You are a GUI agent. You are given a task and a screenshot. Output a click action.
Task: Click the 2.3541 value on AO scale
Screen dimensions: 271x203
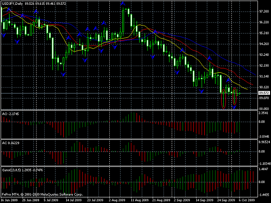pos(264,113)
